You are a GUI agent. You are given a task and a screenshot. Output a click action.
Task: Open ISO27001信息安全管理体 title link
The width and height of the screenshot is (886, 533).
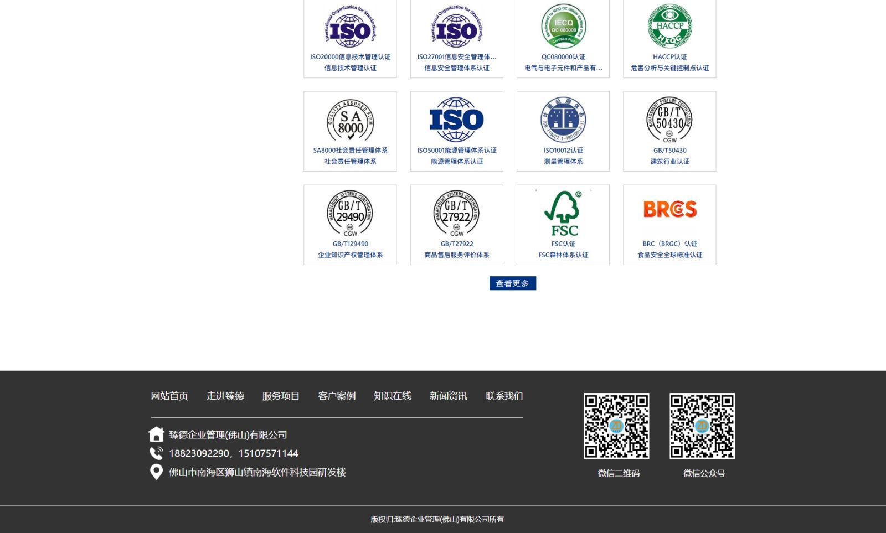tap(457, 57)
